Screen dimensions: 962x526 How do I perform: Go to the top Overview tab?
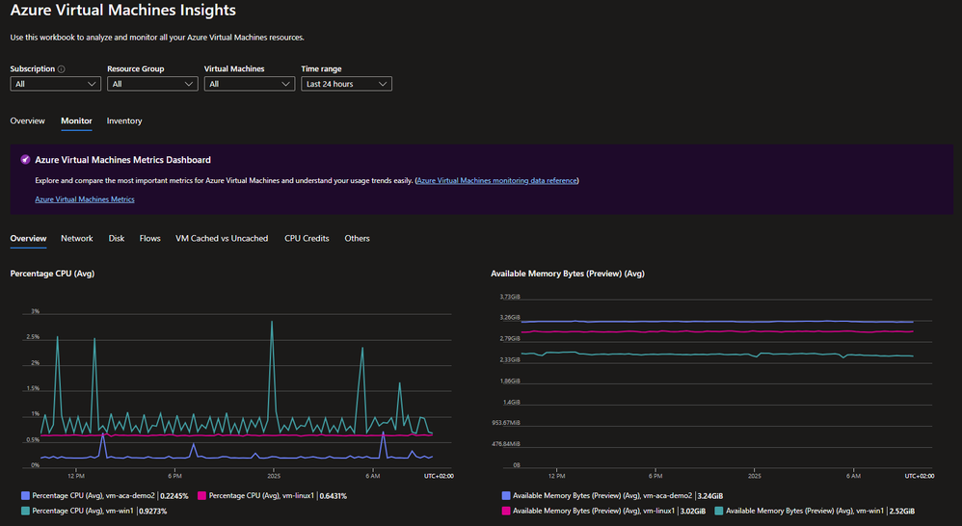point(28,121)
